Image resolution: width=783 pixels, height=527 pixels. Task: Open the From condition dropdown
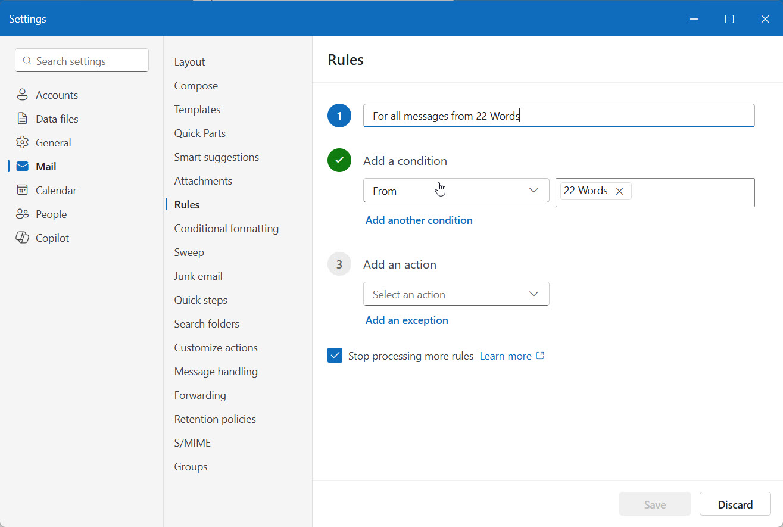pyautogui.click(x=456, y=191)
